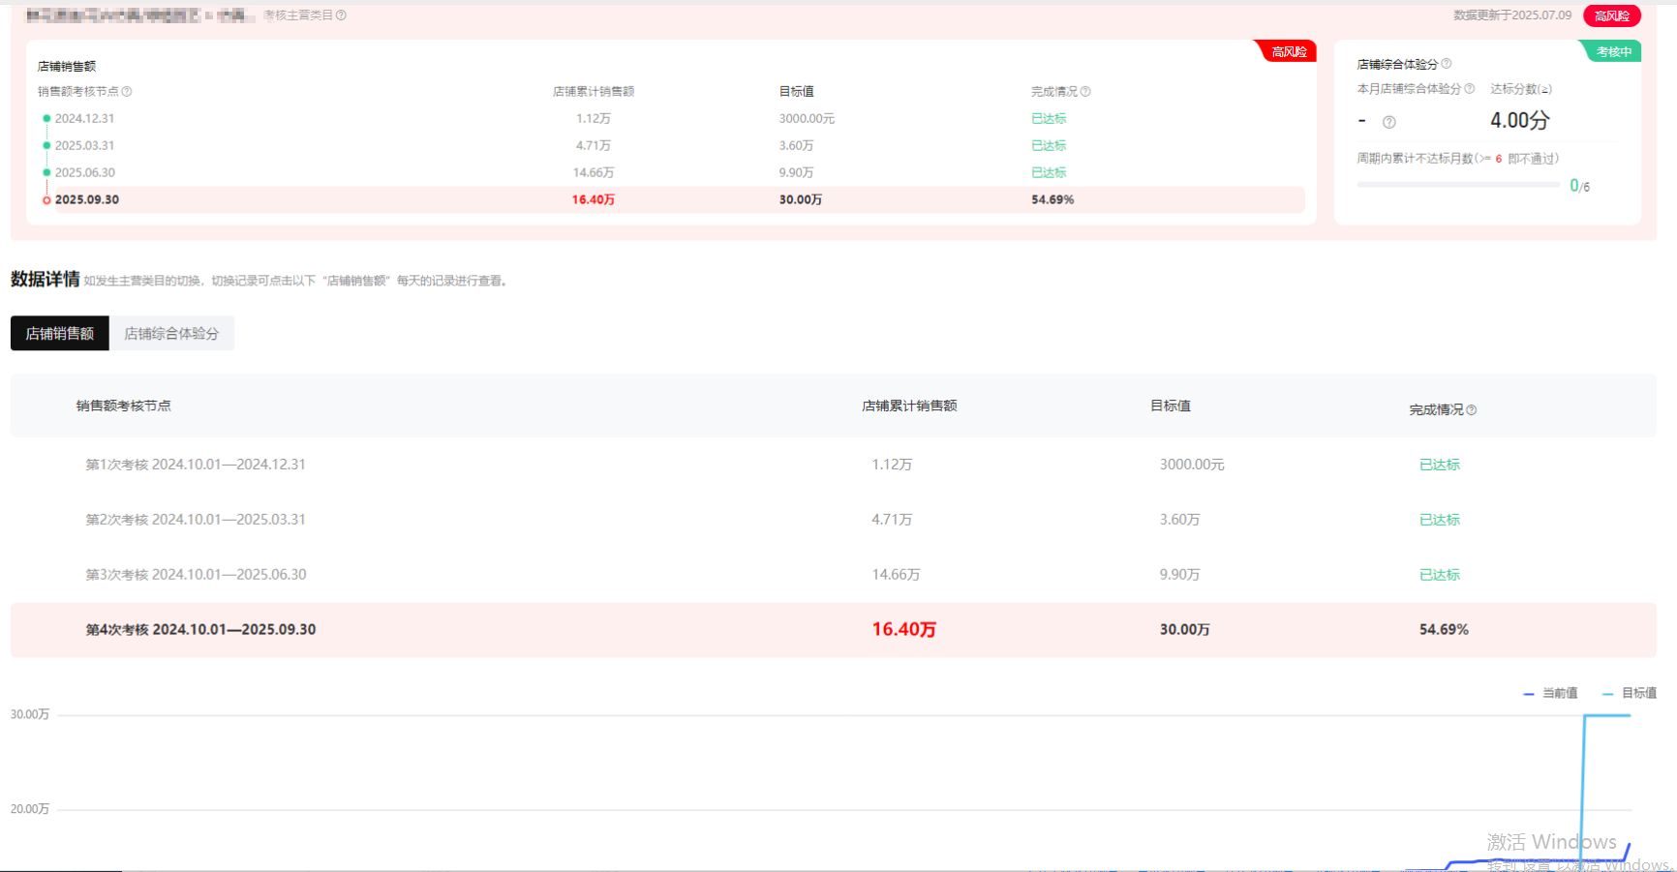Viewport: 1677px width, 872px height.
Task: Select the 店铺销售额 tab
Action: (60, 334)
